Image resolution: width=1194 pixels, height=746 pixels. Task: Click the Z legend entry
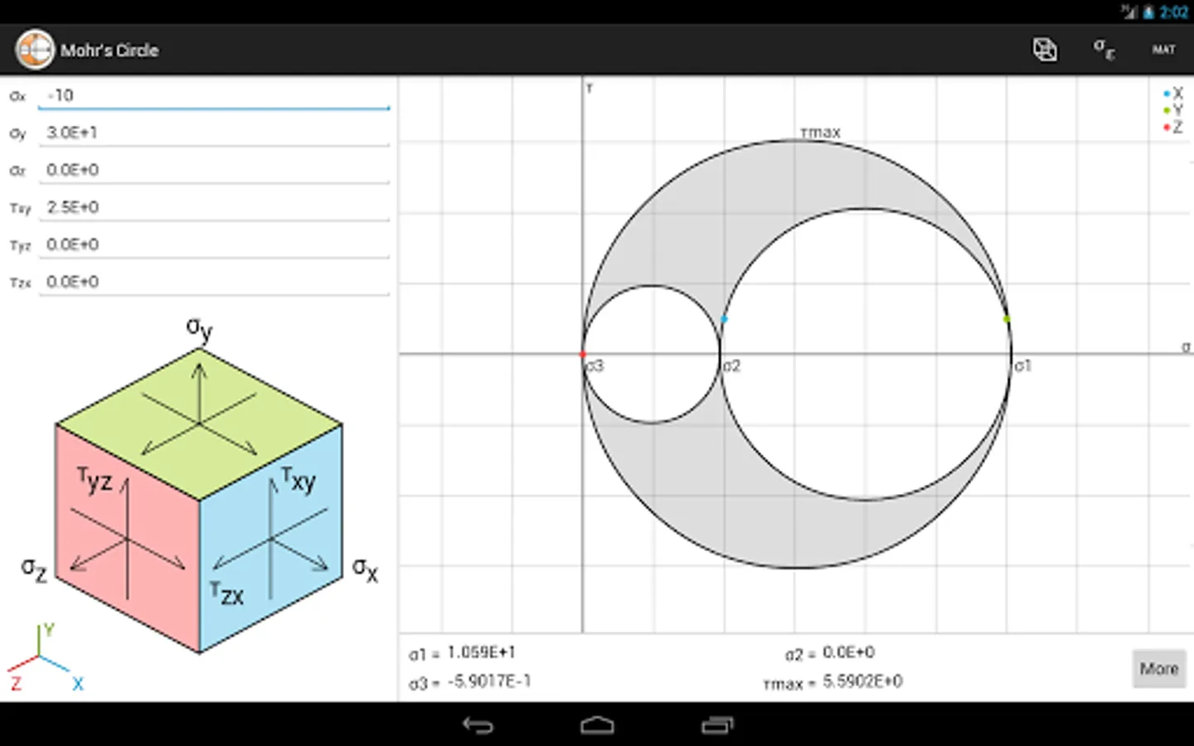pos(1173,127)
